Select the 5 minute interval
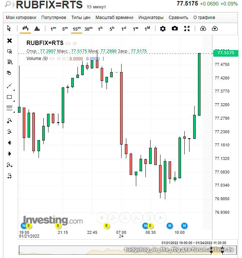The image size is (242, 258). pyautogui.click(x=65, y=29)
